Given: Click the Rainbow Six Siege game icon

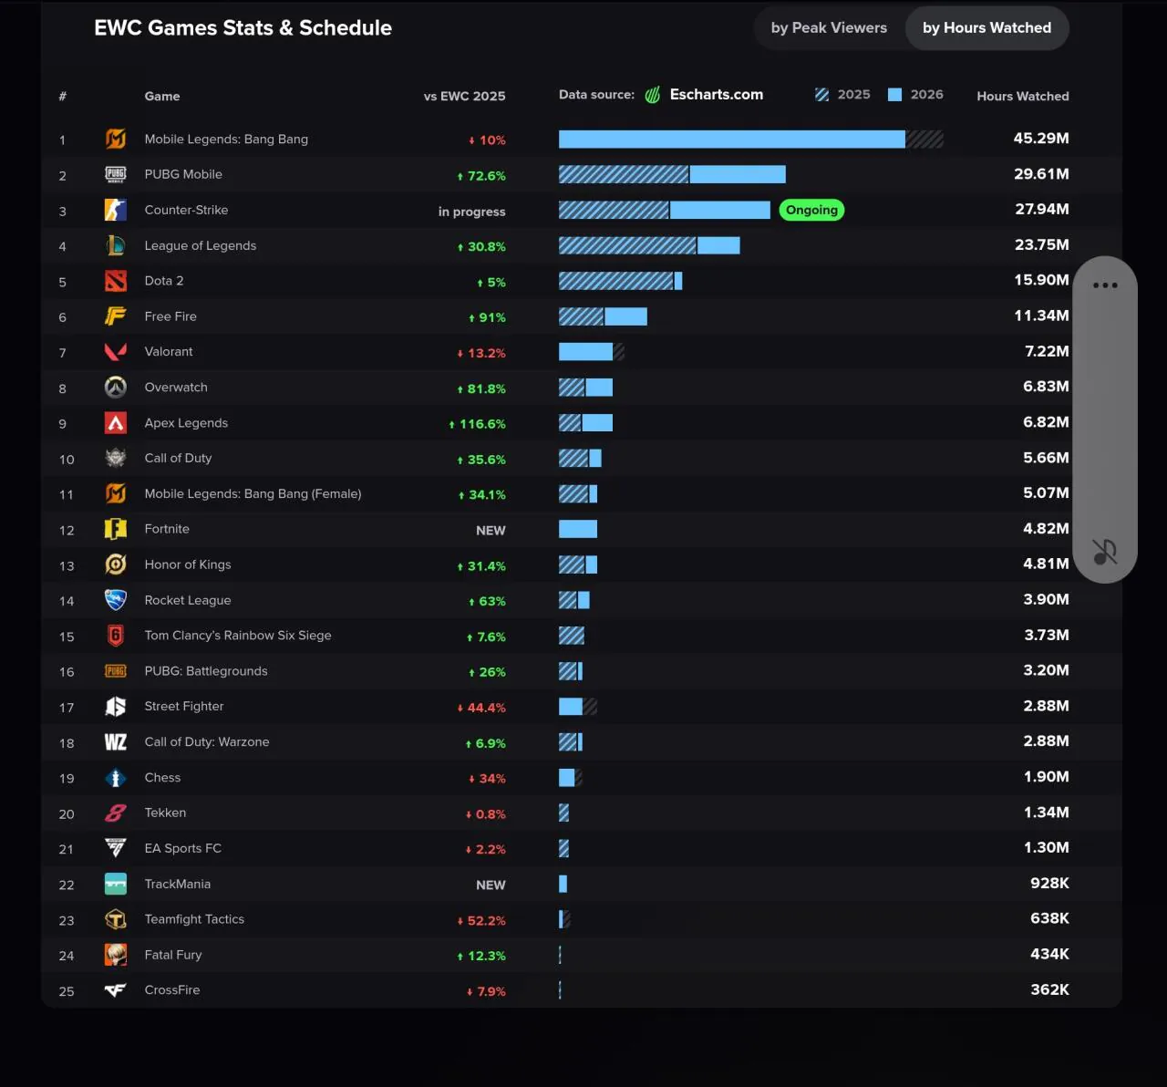Looking at the screenshot, I should point(116,636).
